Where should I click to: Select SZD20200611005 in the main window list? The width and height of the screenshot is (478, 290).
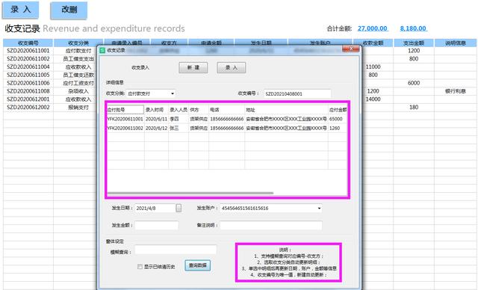click(x=28, y=75)
